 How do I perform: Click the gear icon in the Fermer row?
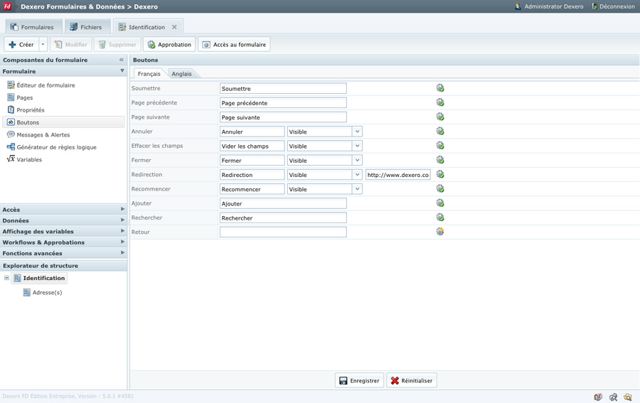click(440, 160)
